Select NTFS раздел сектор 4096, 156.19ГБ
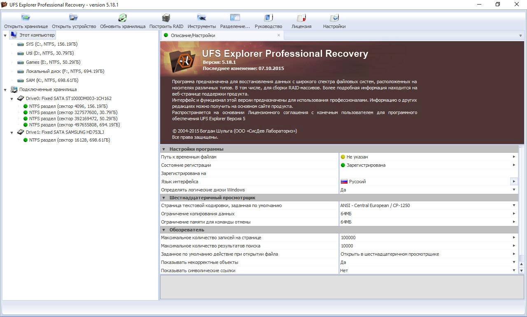The image size is (527, 317). [x=68, y=106]
